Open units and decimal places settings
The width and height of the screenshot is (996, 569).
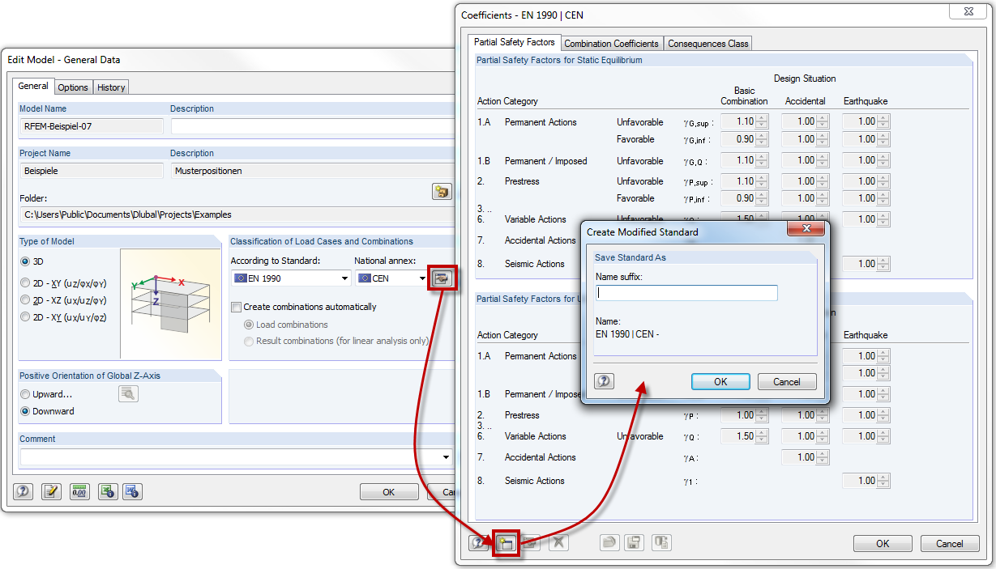tap(79, 491)
